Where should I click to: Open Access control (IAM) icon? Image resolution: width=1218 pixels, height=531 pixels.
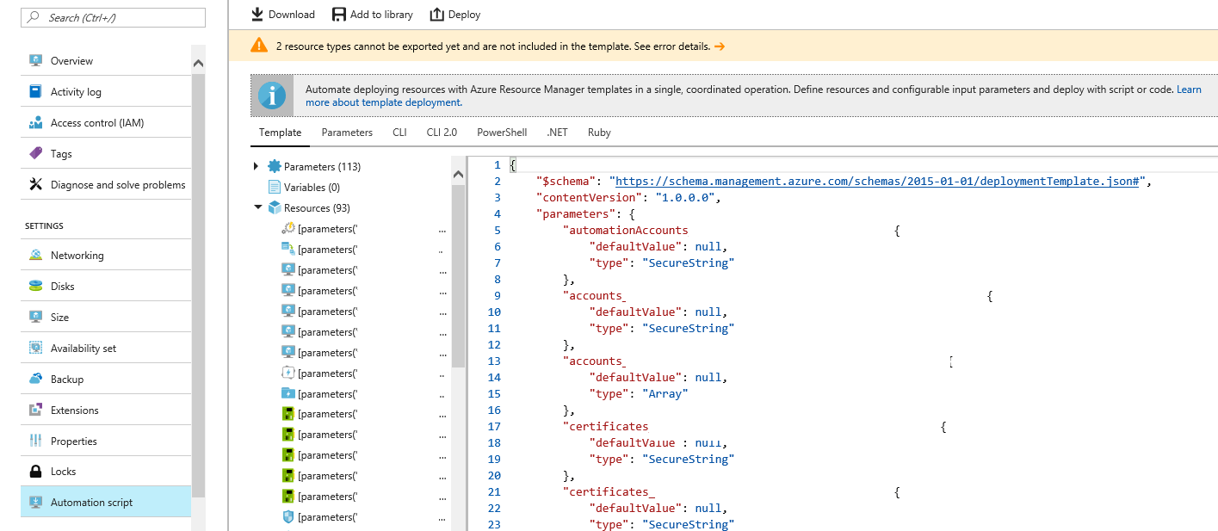(35, 122)
